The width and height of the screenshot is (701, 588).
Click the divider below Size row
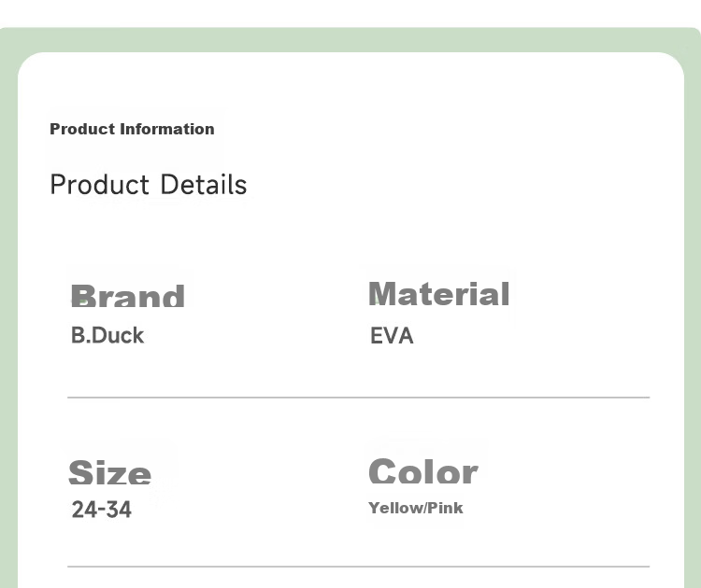click(x=359, y=567)
